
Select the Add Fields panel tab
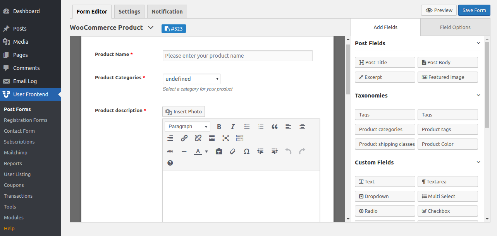[x=385, y=27]
